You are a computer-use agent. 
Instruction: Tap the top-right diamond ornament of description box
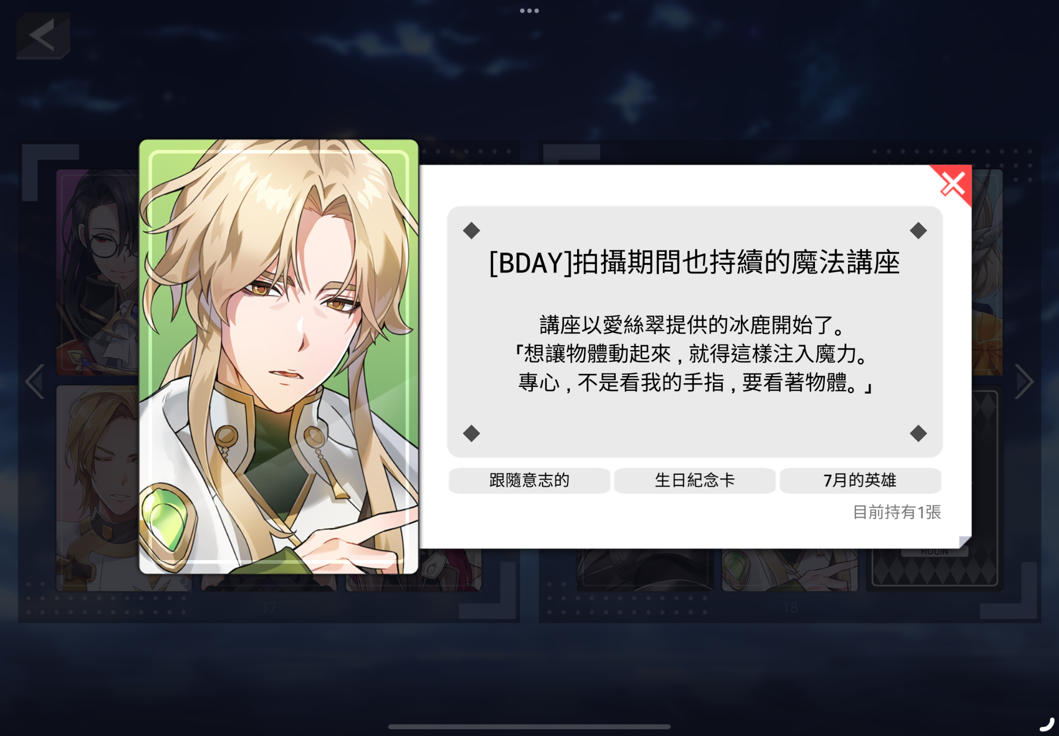click(x=918, y=231)
